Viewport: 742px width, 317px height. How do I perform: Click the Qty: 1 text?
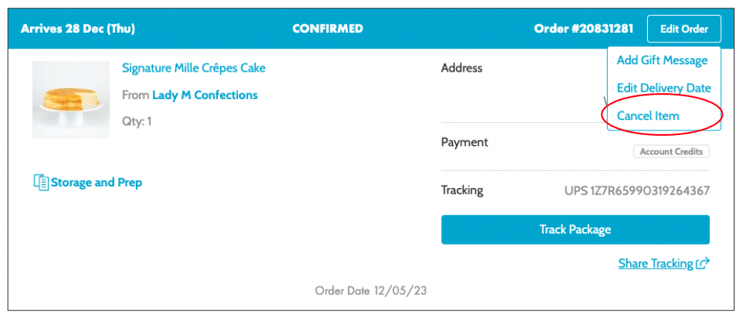137,121
